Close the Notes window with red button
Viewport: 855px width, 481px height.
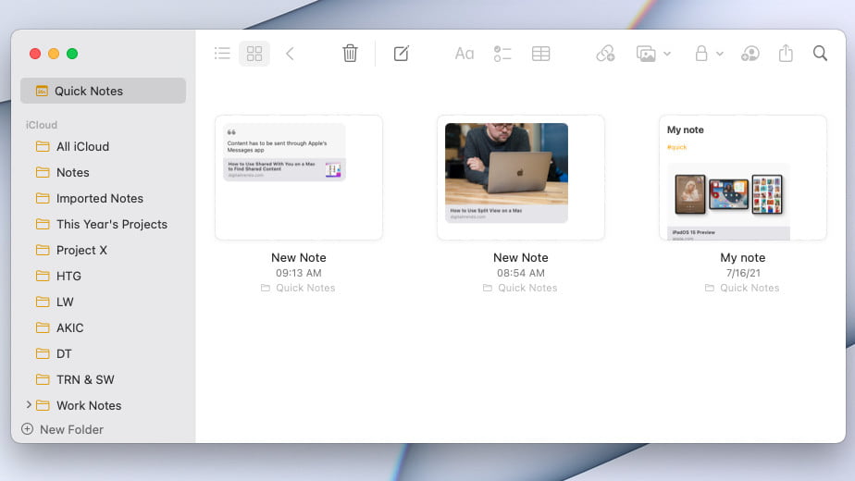click(35, 54)
